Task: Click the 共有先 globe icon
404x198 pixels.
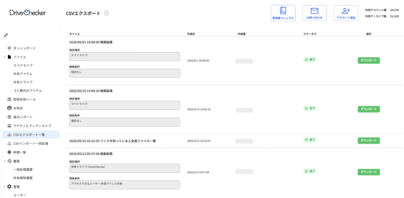Action: [x=9, y=108]
